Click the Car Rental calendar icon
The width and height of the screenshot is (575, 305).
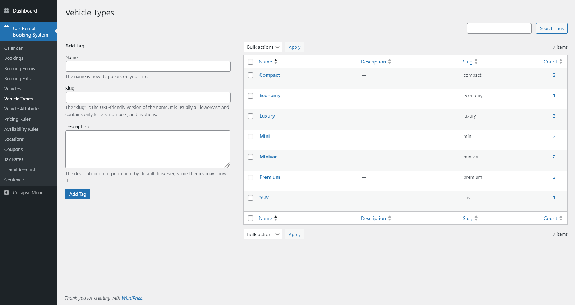coord(6,28)
